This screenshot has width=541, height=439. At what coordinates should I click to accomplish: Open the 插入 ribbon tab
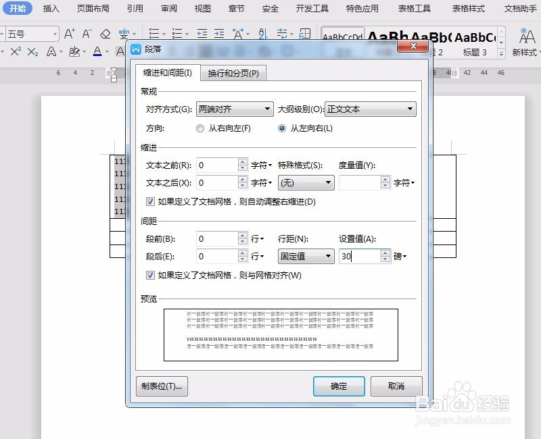(x=51, y=9)
